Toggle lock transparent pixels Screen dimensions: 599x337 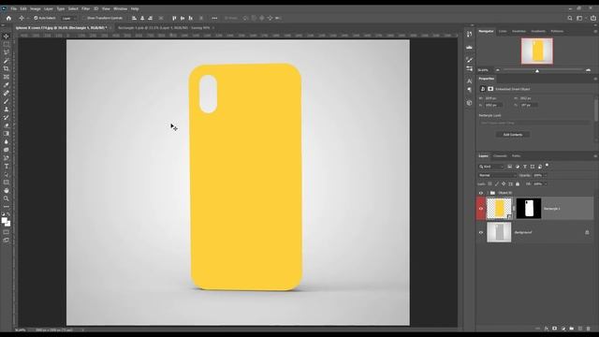(x=489, y=183)
